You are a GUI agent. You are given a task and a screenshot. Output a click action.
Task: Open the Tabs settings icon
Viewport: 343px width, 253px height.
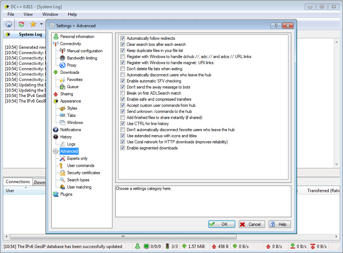[62, 115]
